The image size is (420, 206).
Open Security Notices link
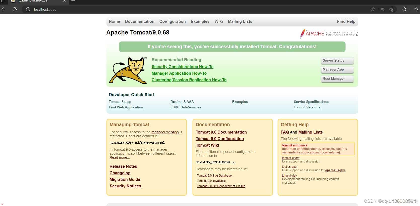[x=125, y=186]
